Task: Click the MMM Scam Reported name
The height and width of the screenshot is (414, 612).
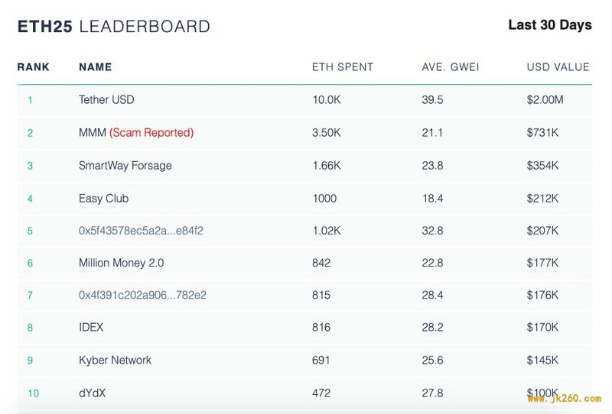Action: [x=136, y=133]
